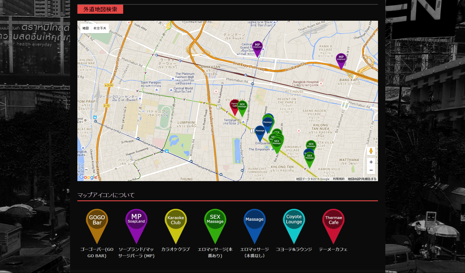Switch map to 航空写真 satellite view
This screenshot has width=465, height=273.
pos(100,28)
